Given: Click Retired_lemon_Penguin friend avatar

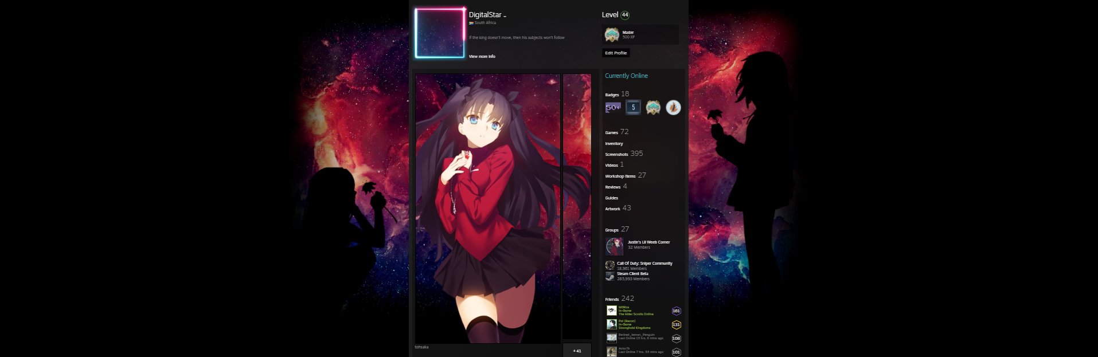Looking at the screenshot, I should point(612,338).
